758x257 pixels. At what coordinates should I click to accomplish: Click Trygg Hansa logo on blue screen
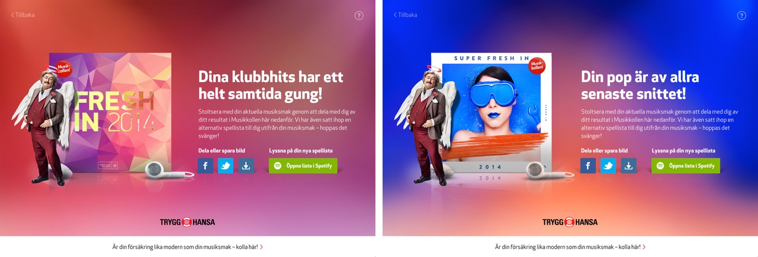coord(570,222)
